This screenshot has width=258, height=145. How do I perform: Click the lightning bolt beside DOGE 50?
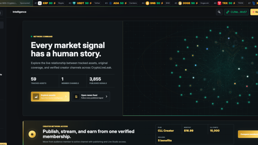[197, 3]
